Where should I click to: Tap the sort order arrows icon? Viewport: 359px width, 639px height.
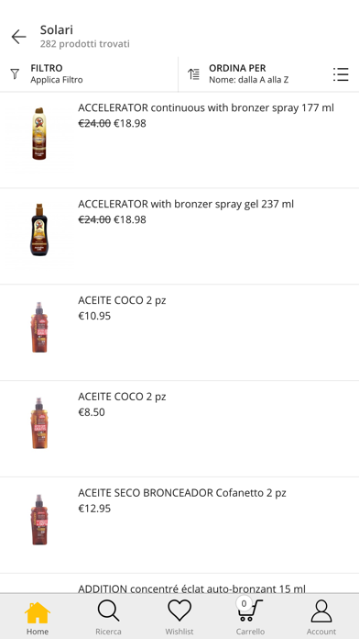pos(193,73)
